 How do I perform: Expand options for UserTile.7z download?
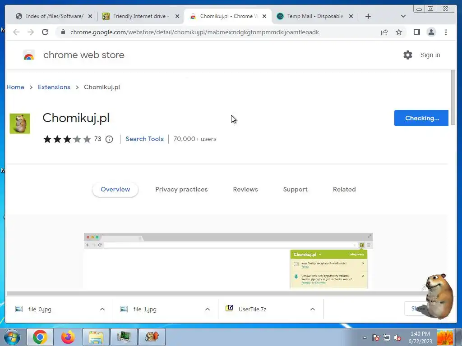click(313, 309)
